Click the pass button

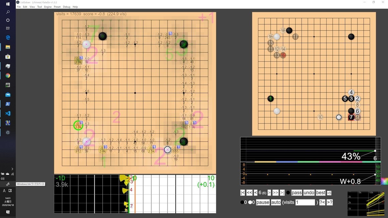(x=296, y=193)
